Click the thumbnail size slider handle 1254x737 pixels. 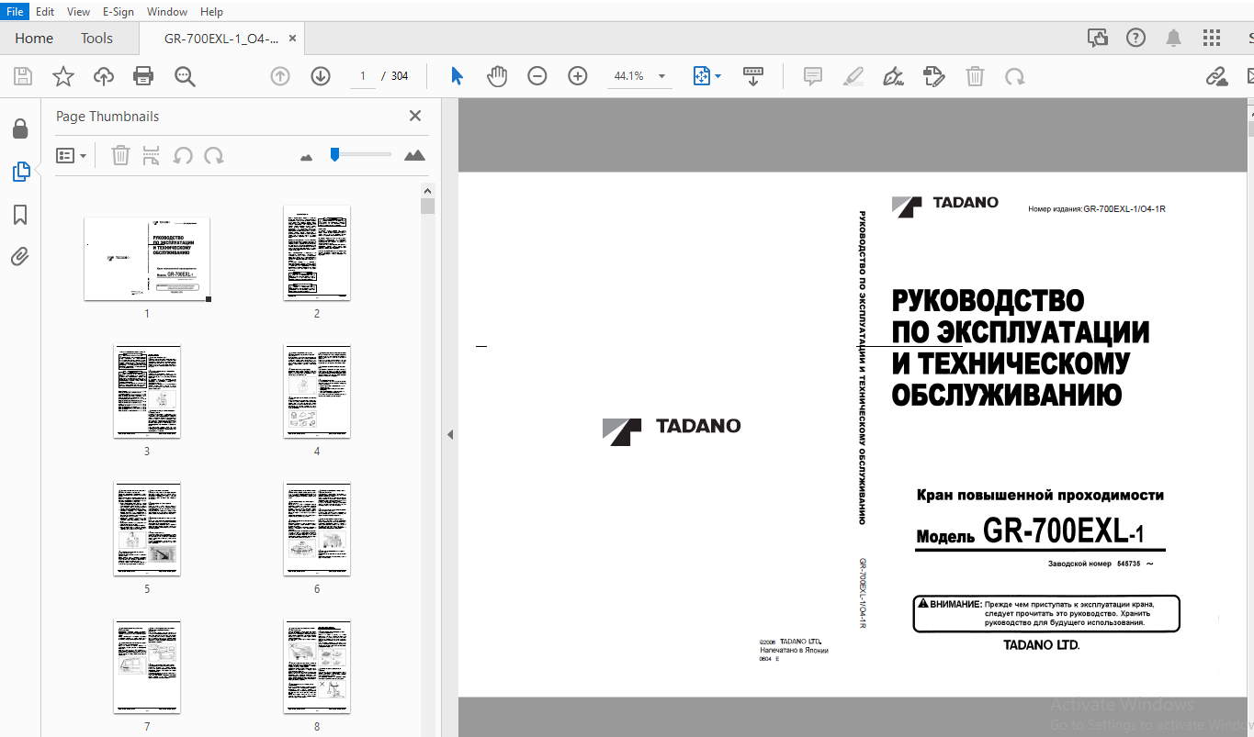[x=335, y=154]
